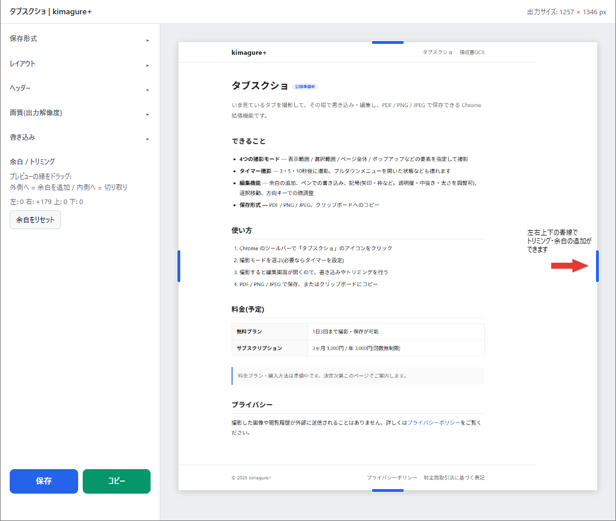Click footer 特定商取引法に基づく表記 link
Screen dimensions: 616x521
click(454, 478)
